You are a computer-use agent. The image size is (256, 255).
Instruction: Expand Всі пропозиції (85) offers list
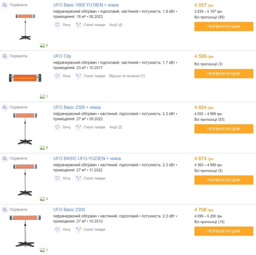[209, 17]
